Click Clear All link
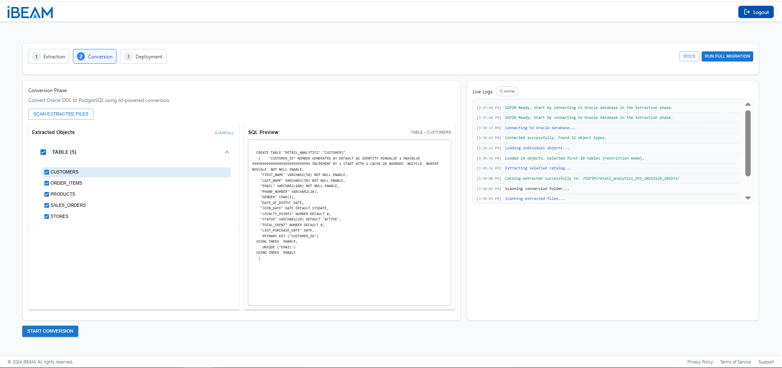This screenshot has width=782, height=368. tap(224, 133)
